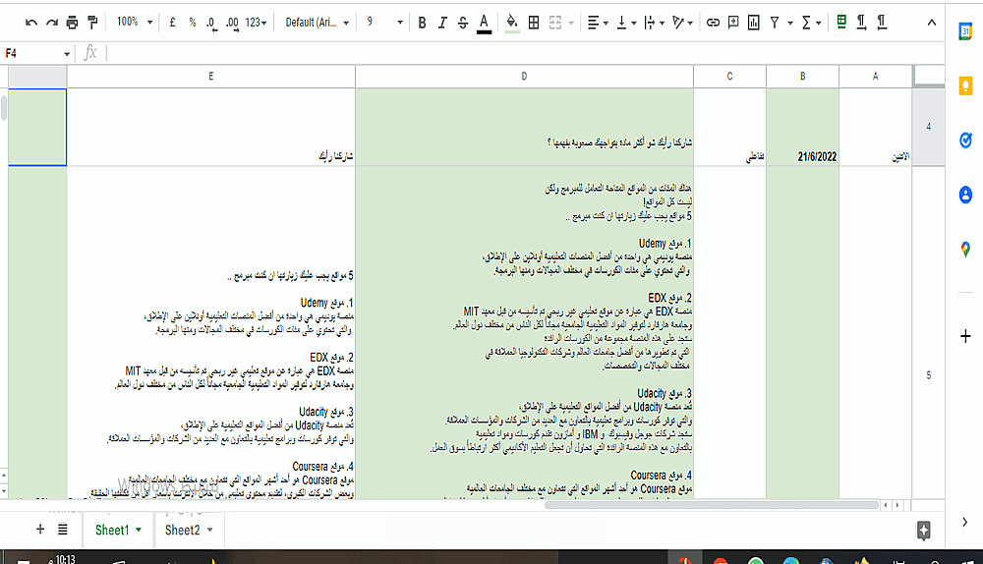Get add-ons with the plus icon
This screenshot has height=564, width=983.
coord(965,336)
